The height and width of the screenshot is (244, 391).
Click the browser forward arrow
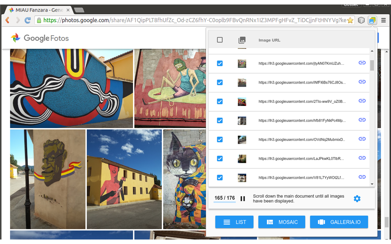[18, 20]
